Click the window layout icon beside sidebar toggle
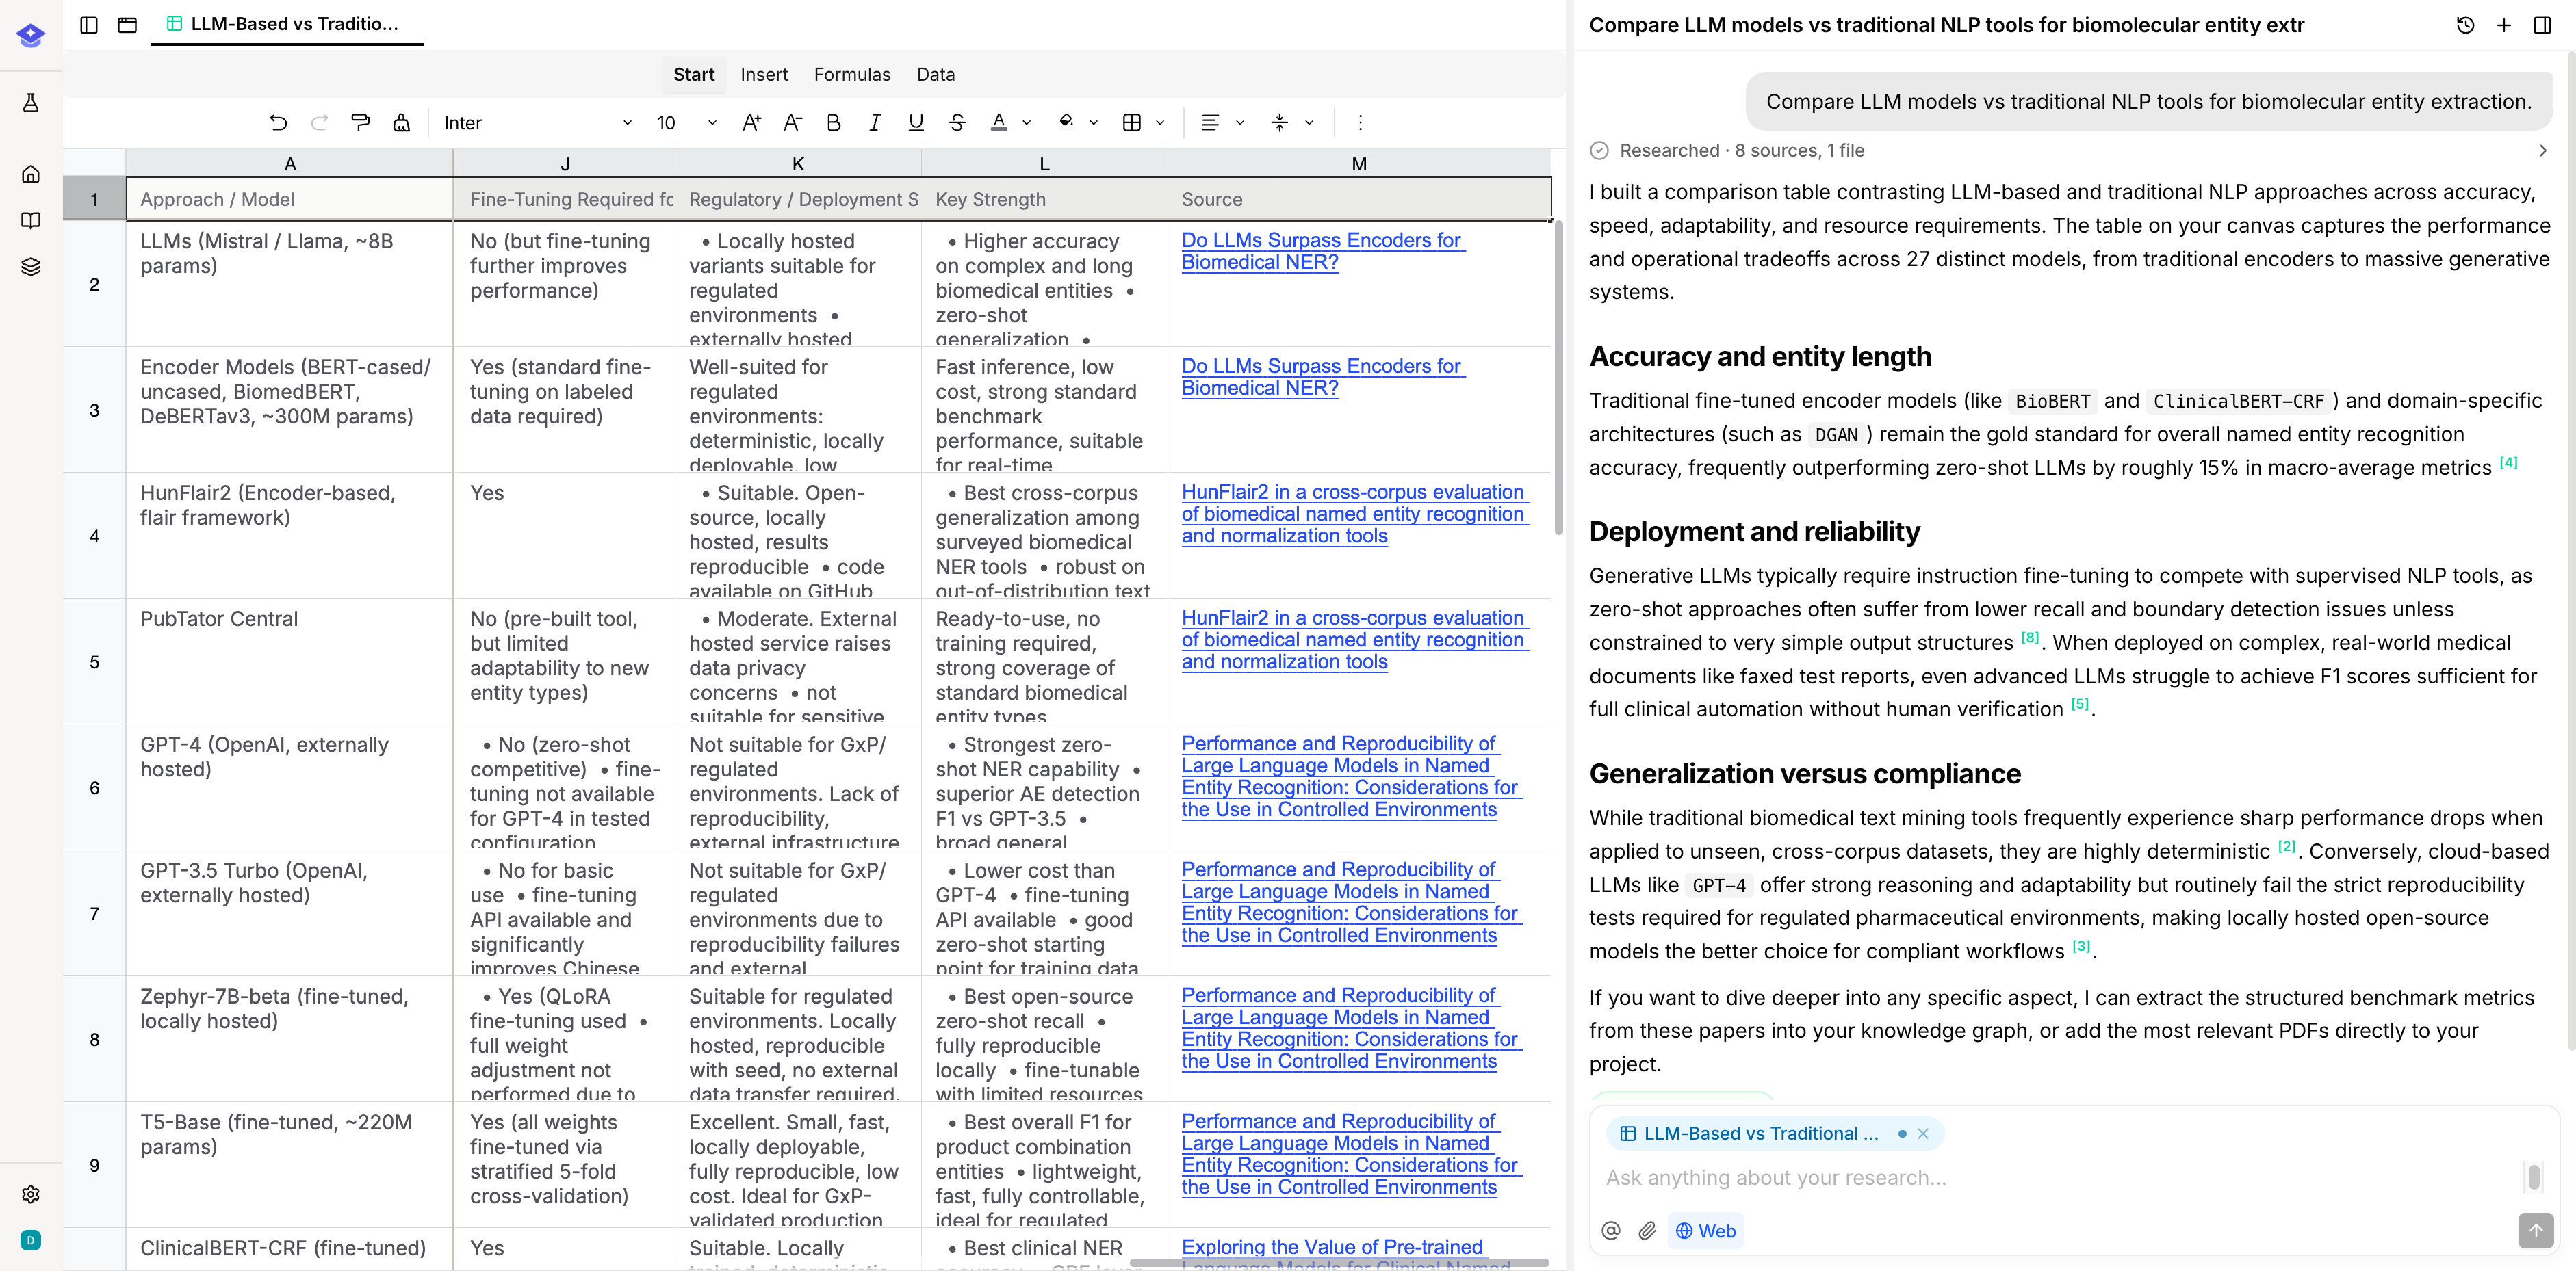Image resolution: width=2576 pixels, height=1271 pixels. point(127,25)
